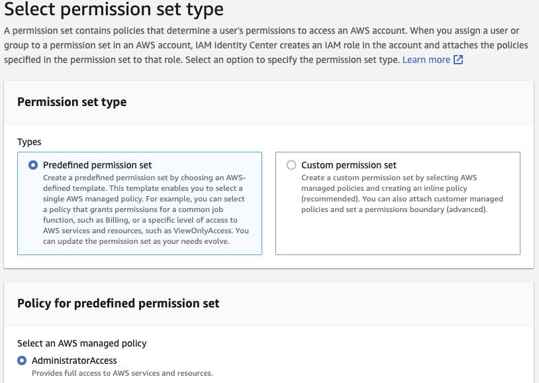539x383 pixels.
Task: Click the Custom permission set description text
Action: pos(402,193)
